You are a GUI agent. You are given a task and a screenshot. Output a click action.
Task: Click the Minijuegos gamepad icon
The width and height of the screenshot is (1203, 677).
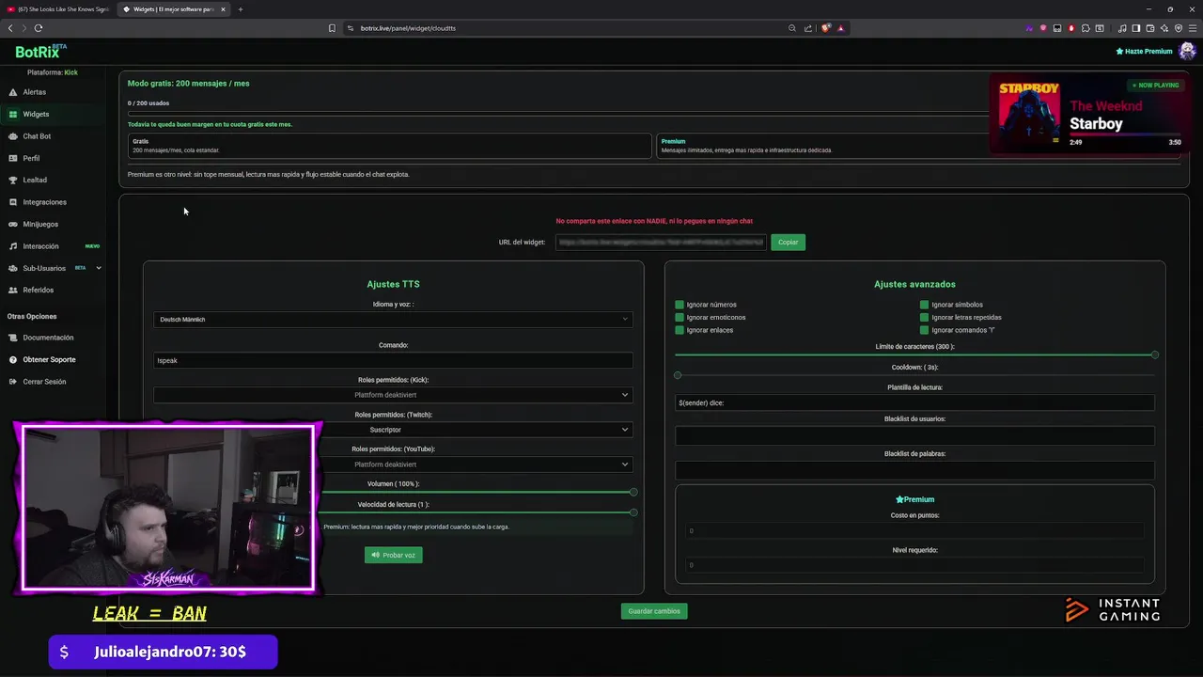tap(13, 224)
